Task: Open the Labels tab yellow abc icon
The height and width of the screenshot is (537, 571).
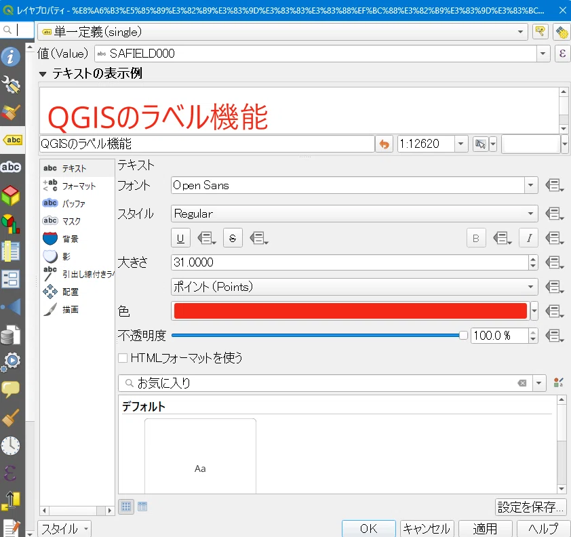Action: click(12, 140)
